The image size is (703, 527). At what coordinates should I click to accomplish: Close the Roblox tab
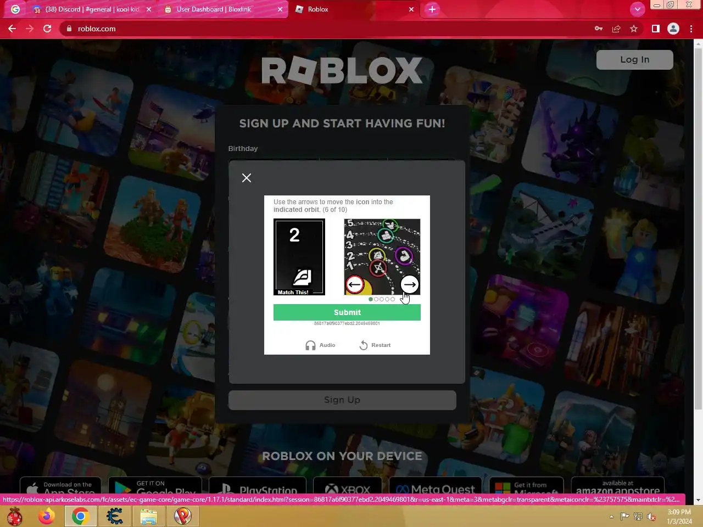[411, 9]
